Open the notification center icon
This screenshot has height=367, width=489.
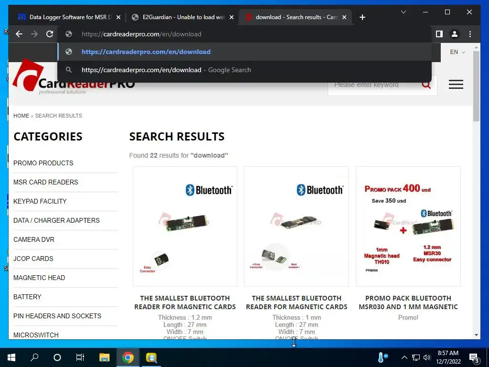(x=474, y=358)
